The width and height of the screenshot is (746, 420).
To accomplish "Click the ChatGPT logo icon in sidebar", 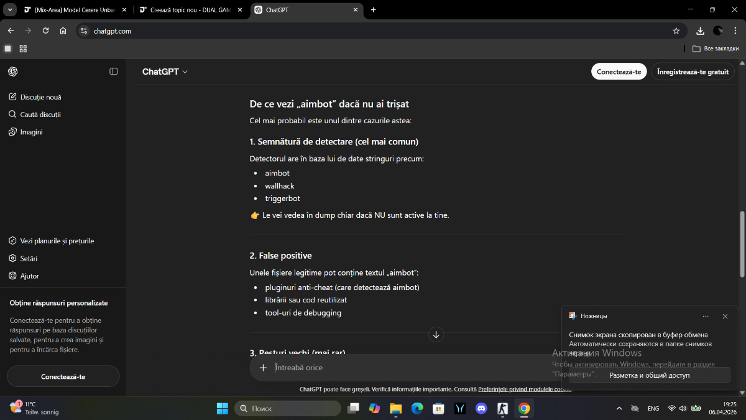I will [13, 72].
